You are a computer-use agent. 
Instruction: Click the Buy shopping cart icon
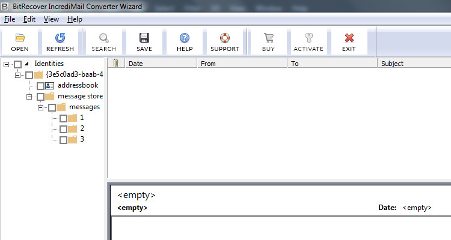268,38
